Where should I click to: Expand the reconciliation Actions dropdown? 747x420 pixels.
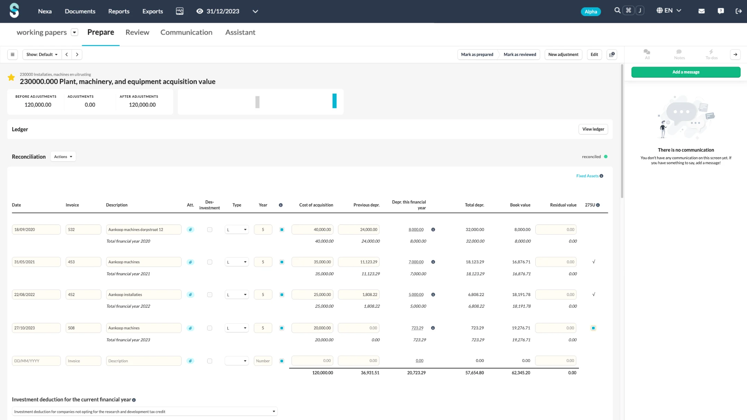pos(63,157)
